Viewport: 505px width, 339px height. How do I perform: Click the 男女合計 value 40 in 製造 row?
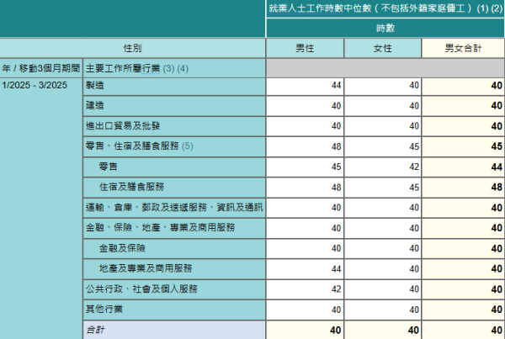pyautogui.click(x=463, y=87)
